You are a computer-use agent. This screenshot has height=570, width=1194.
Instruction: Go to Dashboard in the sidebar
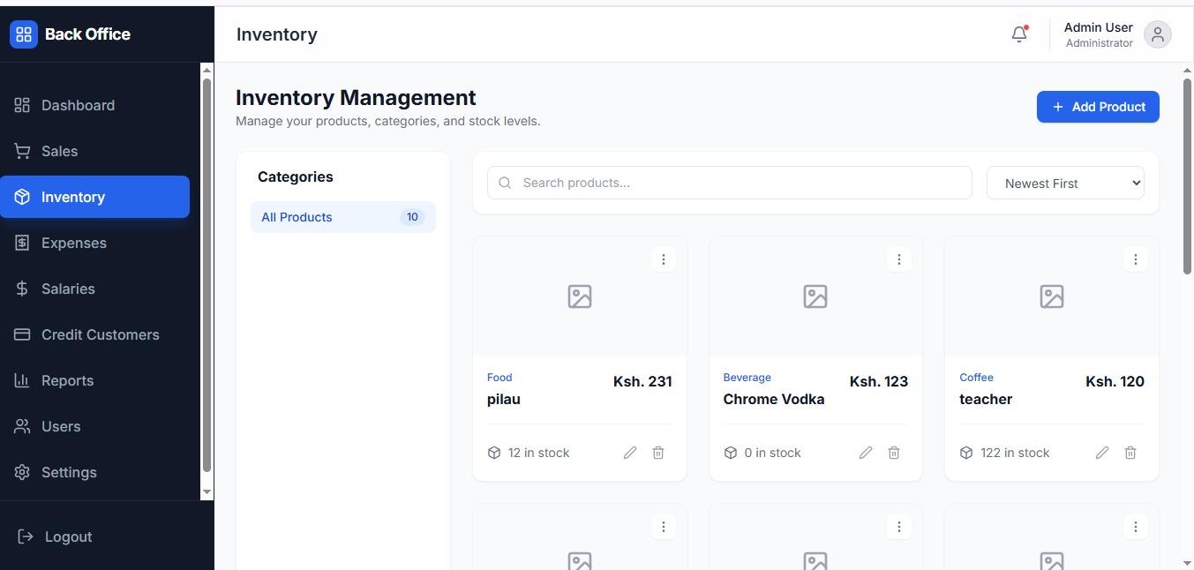pyautogui.click(x=78, y=105)
